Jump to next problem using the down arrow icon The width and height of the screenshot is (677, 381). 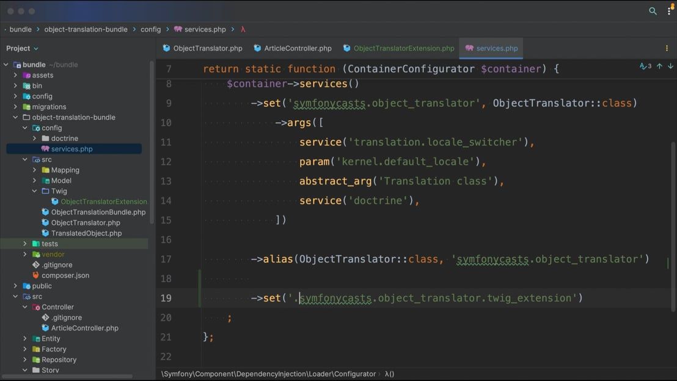click(670, 66)
